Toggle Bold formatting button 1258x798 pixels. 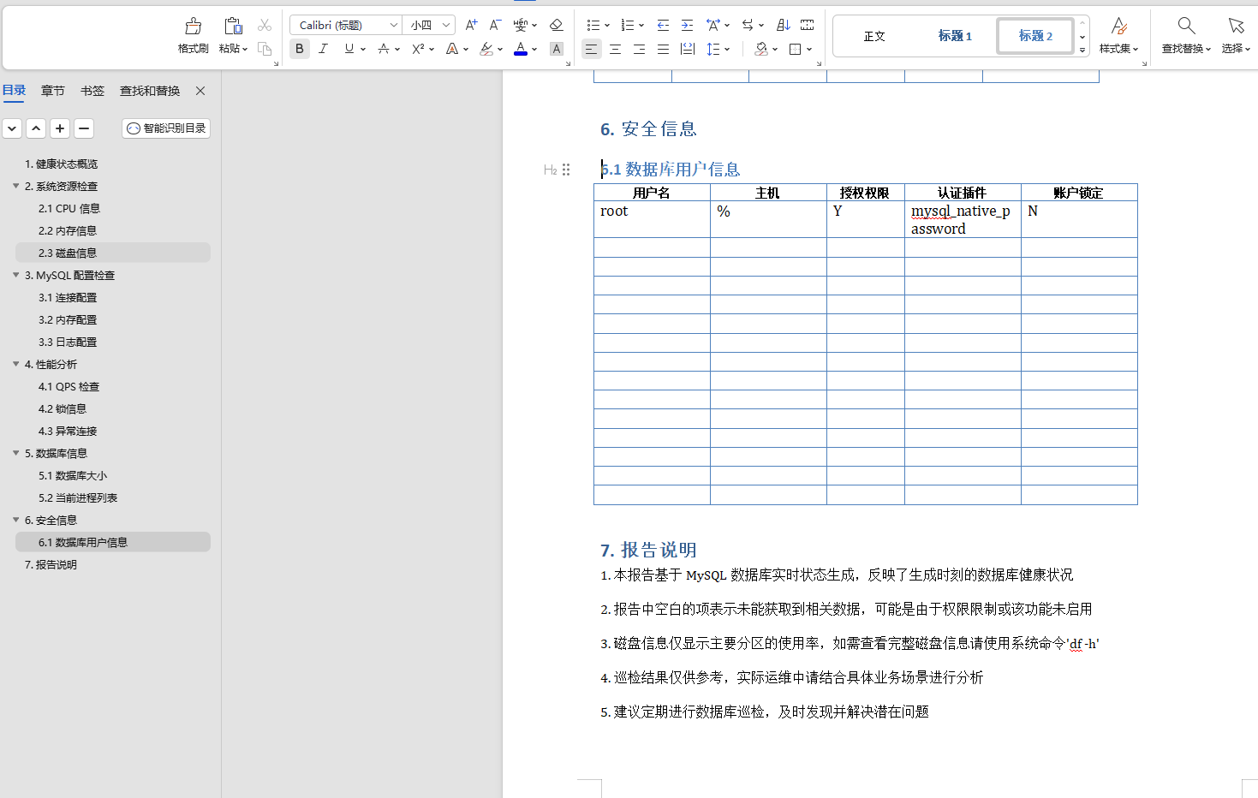click(x=300, y=49)
